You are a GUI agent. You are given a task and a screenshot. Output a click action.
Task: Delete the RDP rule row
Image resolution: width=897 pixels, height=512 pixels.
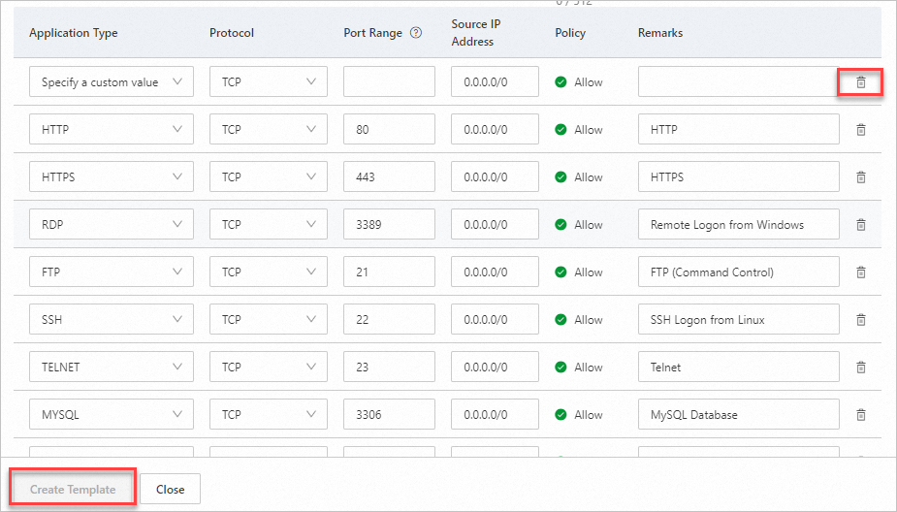click(860, 225)
